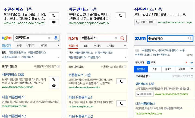195x118 pixels.
Task: Select the 통합검색 tab in zum
Action: click(141, 69)
